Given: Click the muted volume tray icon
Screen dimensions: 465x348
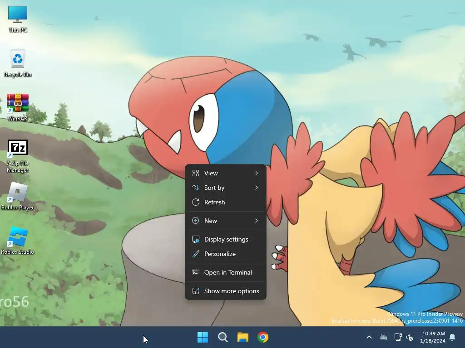Looking at the screenshot, I should tap(410, 337).
